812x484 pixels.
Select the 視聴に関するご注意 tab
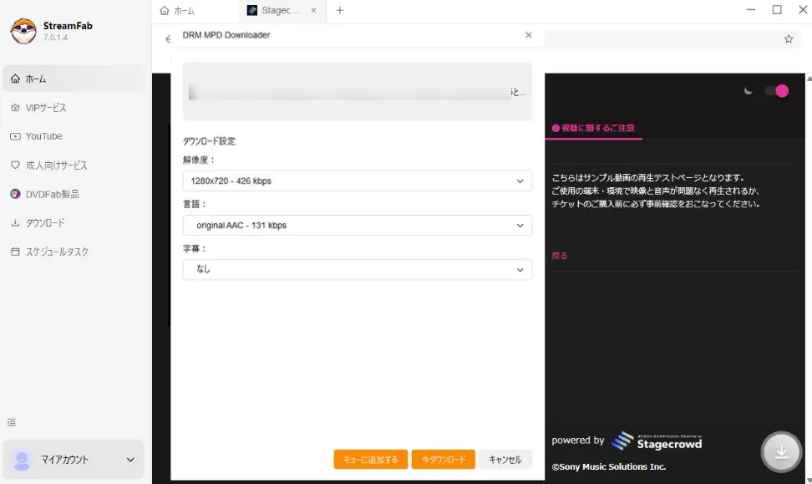click(593, 128)
